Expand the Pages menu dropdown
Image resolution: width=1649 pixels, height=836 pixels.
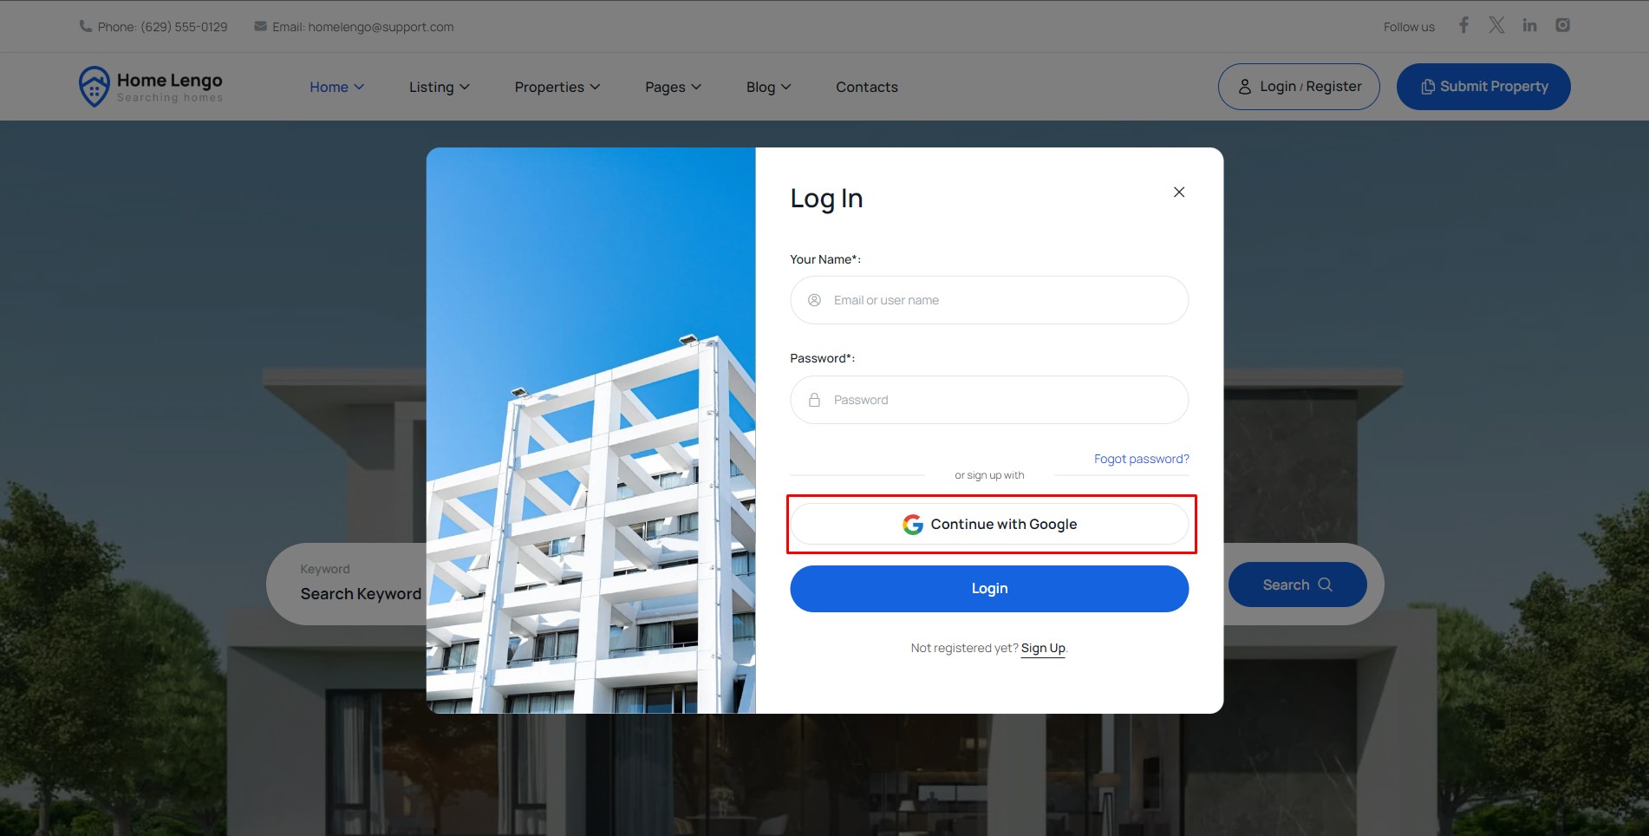click(673, 87)
